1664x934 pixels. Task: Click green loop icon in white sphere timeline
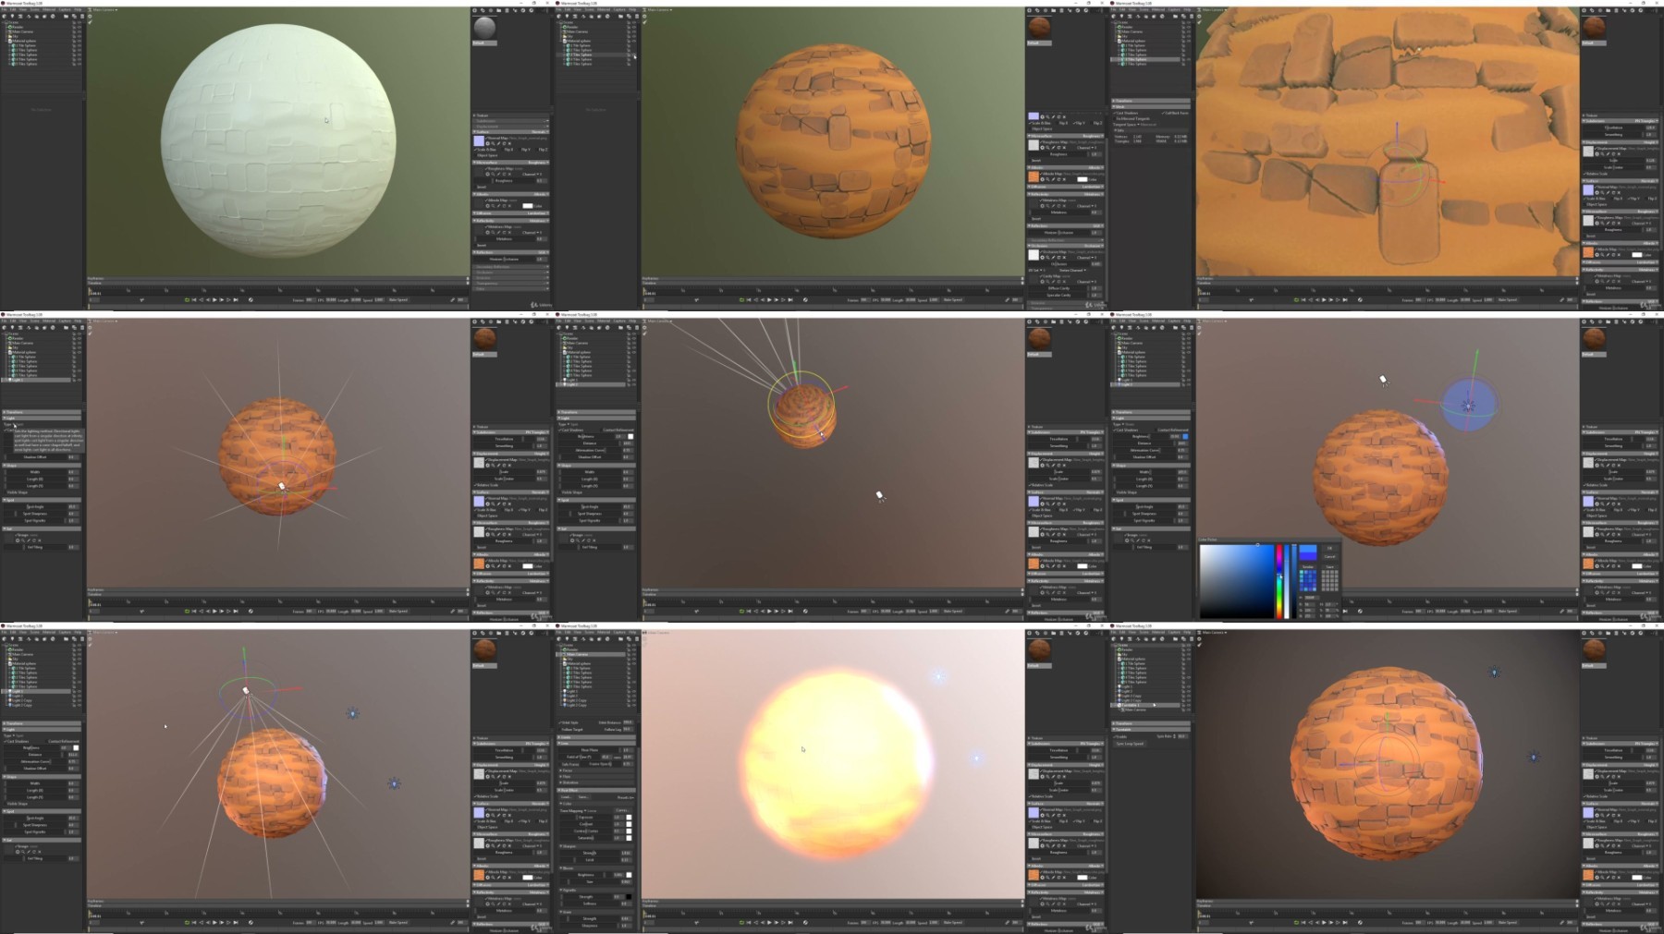(x=187, y=299)
